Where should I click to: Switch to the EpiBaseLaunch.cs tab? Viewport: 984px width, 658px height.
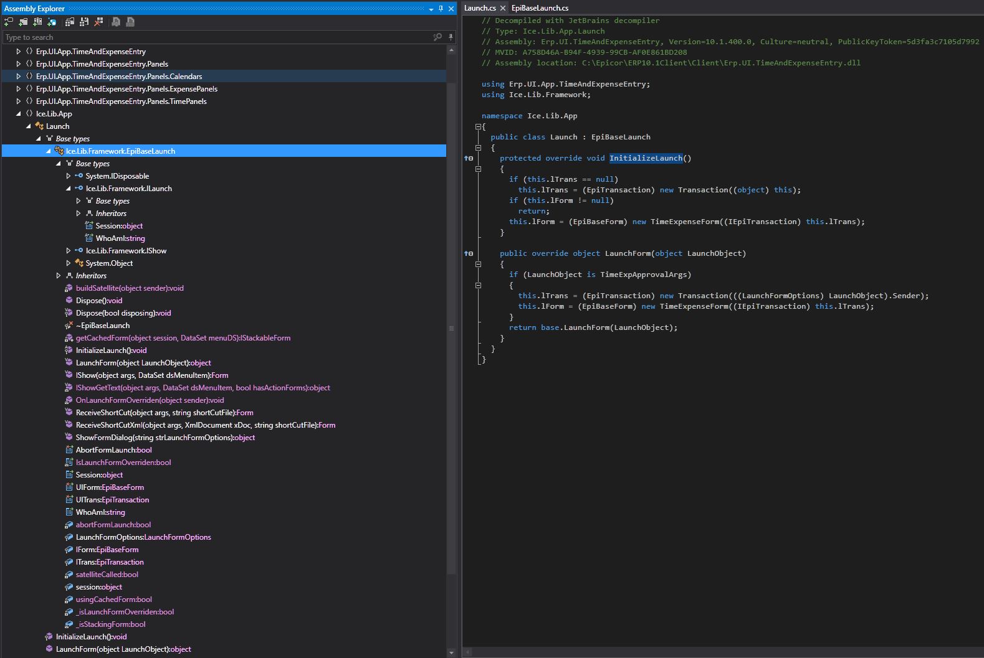coord(540,8)
